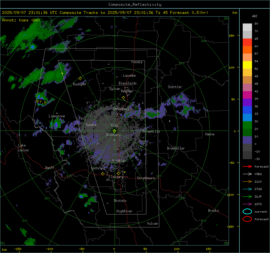Click the Sylvan label

[115, 89]
